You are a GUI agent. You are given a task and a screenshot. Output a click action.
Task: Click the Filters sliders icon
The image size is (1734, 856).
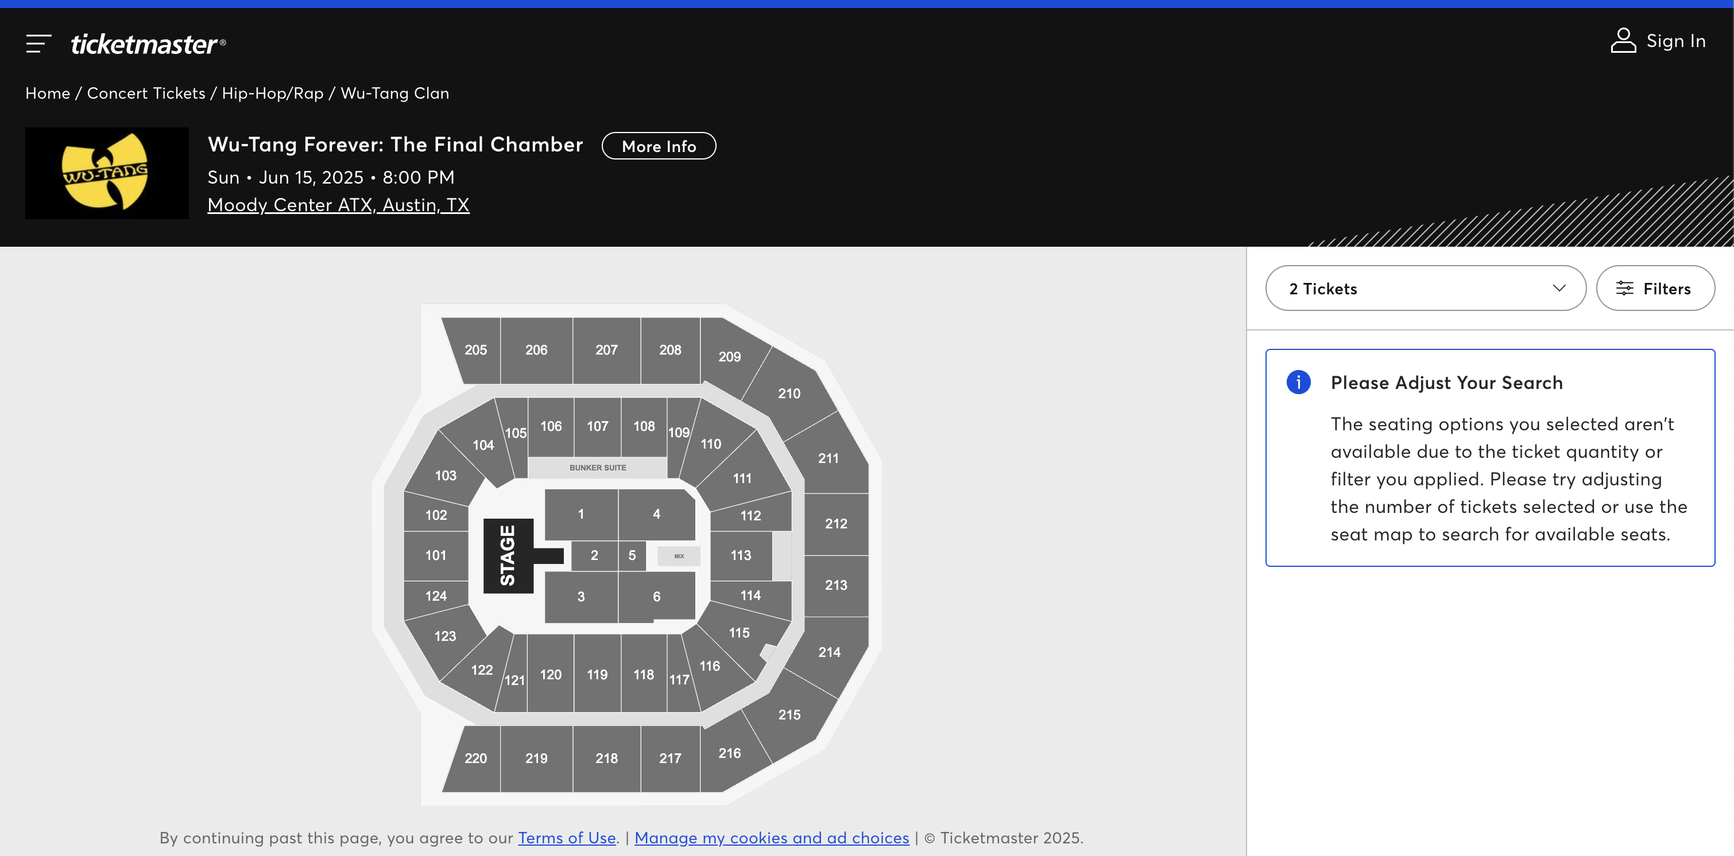[x=1624, y=289]
